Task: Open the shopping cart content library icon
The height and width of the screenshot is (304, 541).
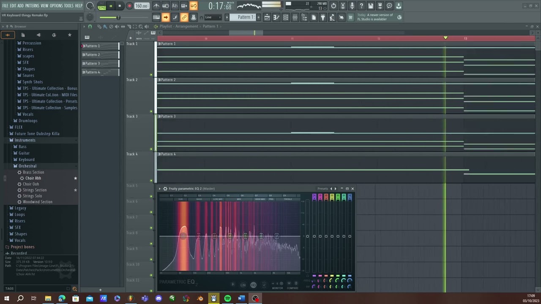Action: [x=350, y=17]
